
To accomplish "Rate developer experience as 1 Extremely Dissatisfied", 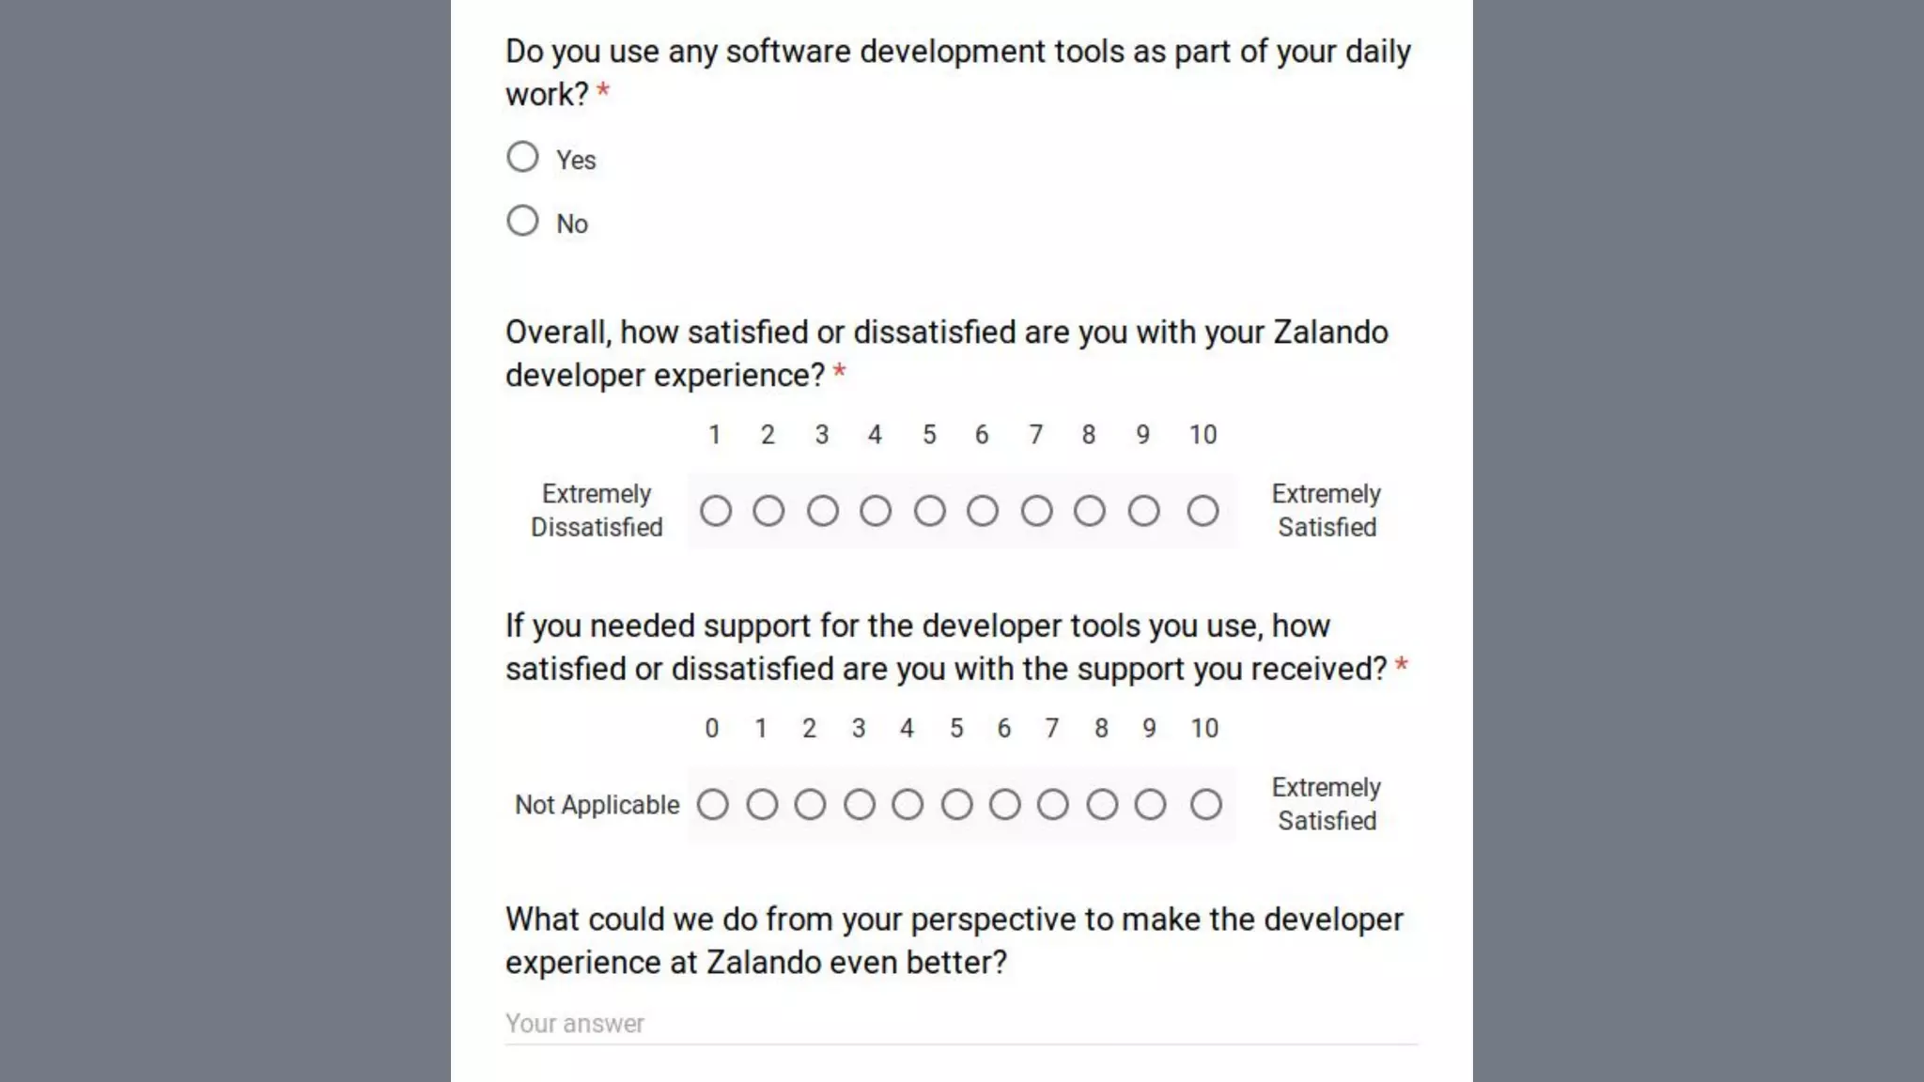I will click(716, 511).
